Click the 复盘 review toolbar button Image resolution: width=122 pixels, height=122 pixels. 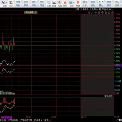(42, 5)
